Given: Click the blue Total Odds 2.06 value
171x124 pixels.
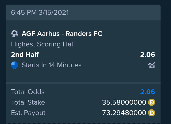Looking at the screenshot, I should [148, 92].
